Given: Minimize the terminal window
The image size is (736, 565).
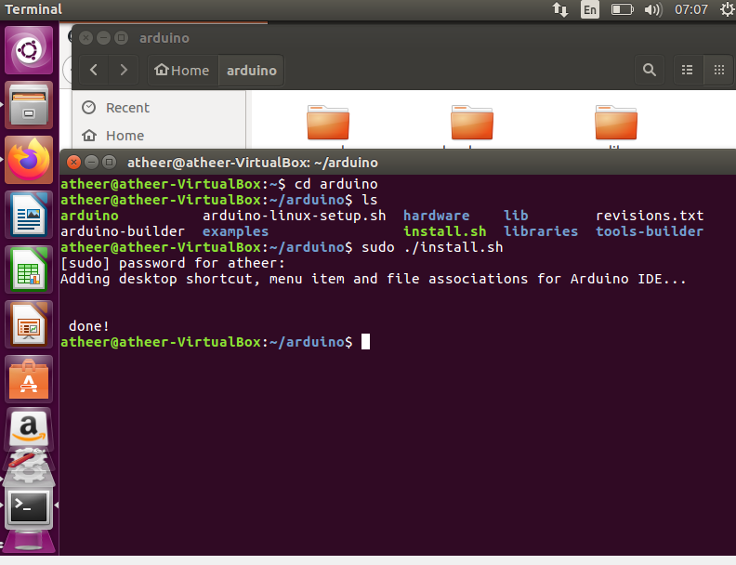Looking at the screenshot, I should [x=91, y=163].
